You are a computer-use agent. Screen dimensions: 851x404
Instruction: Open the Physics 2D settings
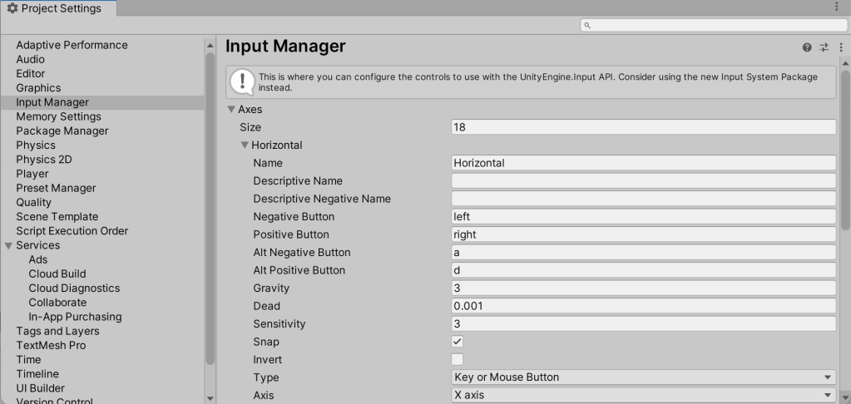coord(44,160)
